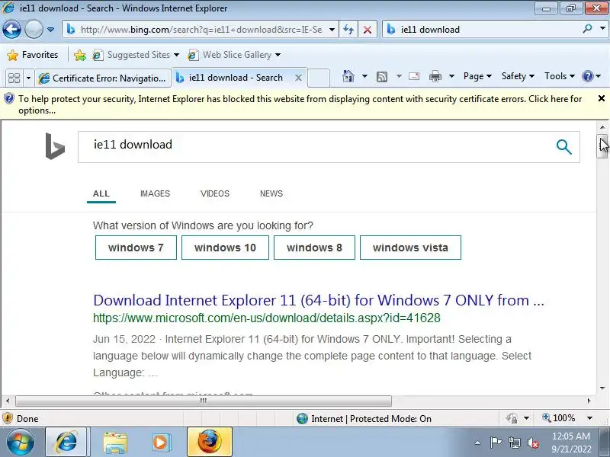Click the status bar privacy lock icon
610x457 pixels.
click(x=512, y=418)
